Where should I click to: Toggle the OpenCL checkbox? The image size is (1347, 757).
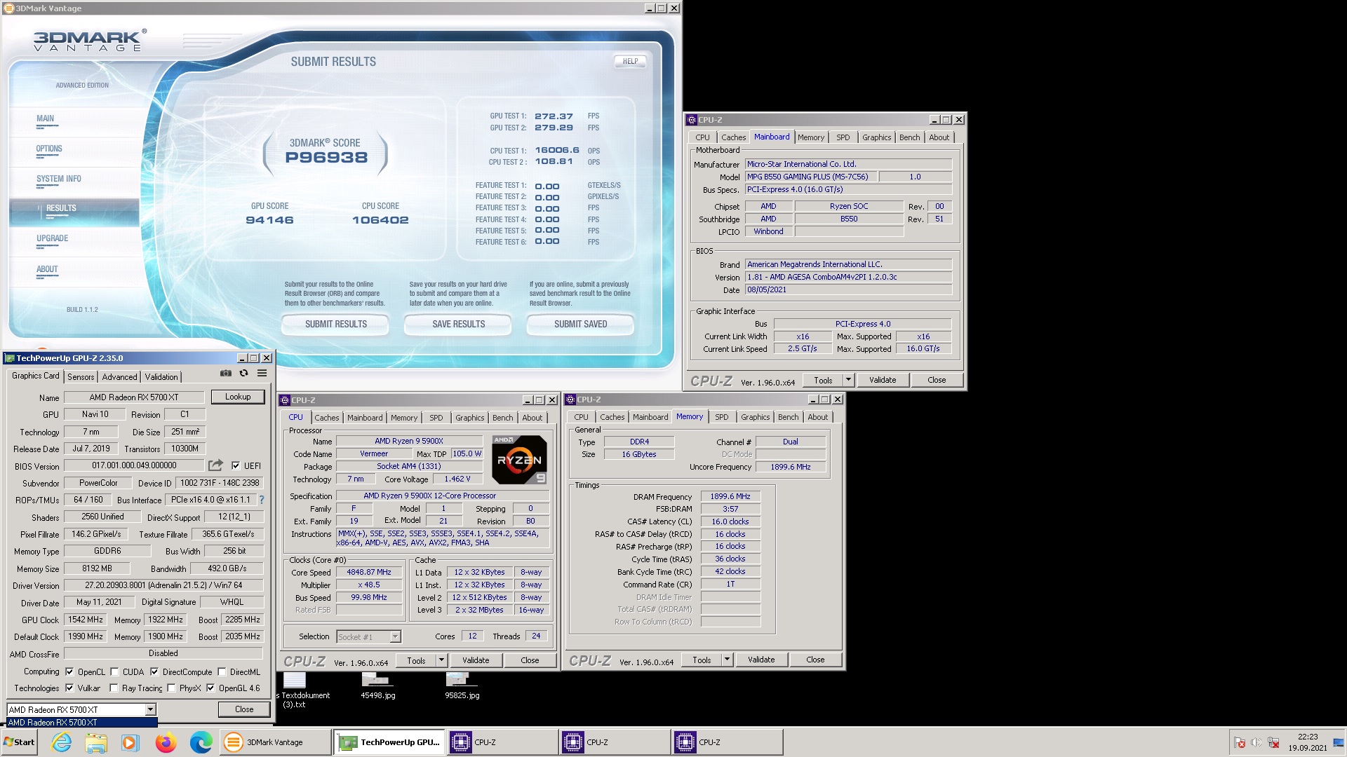[69, 671]
